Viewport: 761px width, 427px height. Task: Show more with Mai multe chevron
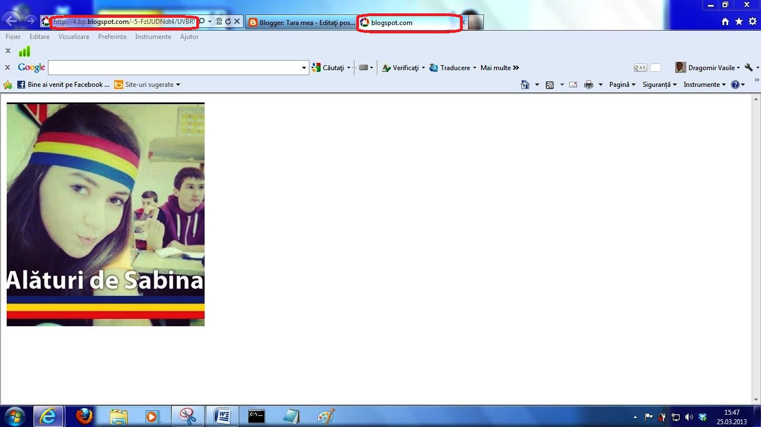click(500, 68)
